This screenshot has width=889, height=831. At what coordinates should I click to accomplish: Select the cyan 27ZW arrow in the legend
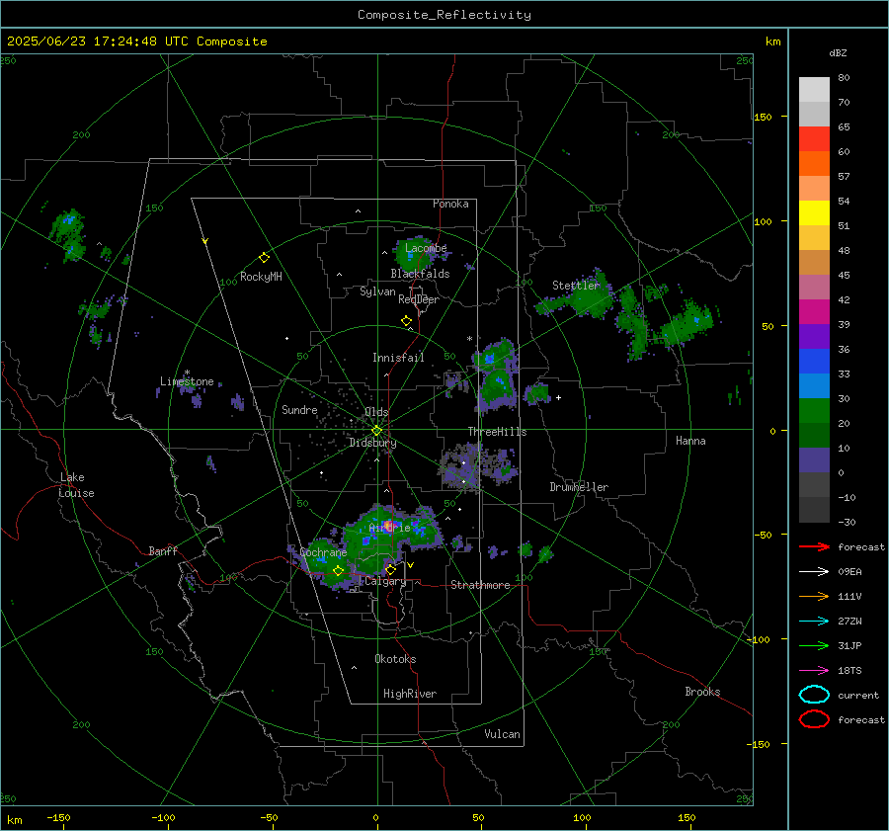pos(814,621)
